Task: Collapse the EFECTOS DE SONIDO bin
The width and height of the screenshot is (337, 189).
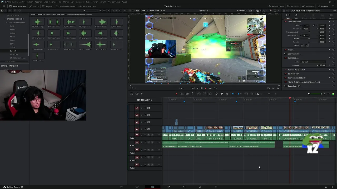Action: [x=5, y=19]
